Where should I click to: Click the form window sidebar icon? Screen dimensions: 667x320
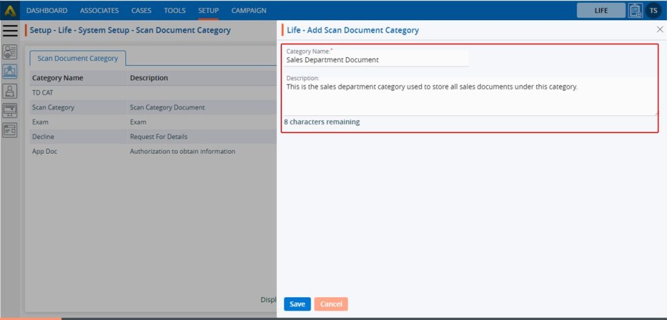[x=10, y=129]
